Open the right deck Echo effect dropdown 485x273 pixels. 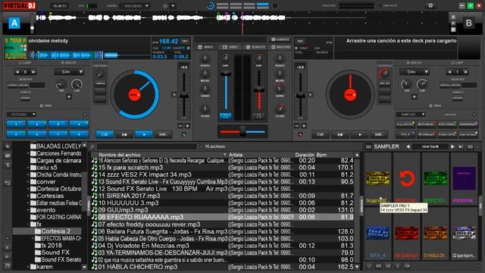(415, 72)
